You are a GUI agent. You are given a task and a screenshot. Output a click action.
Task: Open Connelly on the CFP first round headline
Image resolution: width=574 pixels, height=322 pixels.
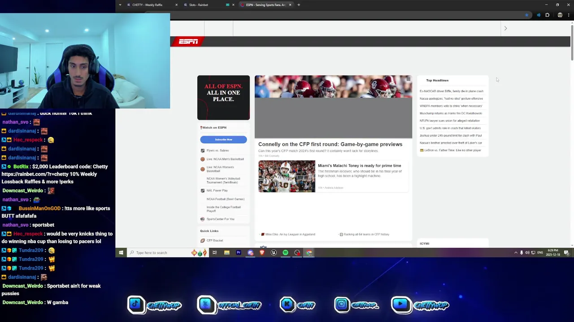(x=330, y=144)
